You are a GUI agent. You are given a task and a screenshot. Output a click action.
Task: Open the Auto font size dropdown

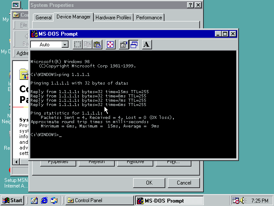pos(65,45)
